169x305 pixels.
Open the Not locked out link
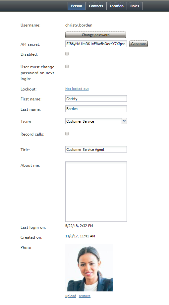(77, 89)
